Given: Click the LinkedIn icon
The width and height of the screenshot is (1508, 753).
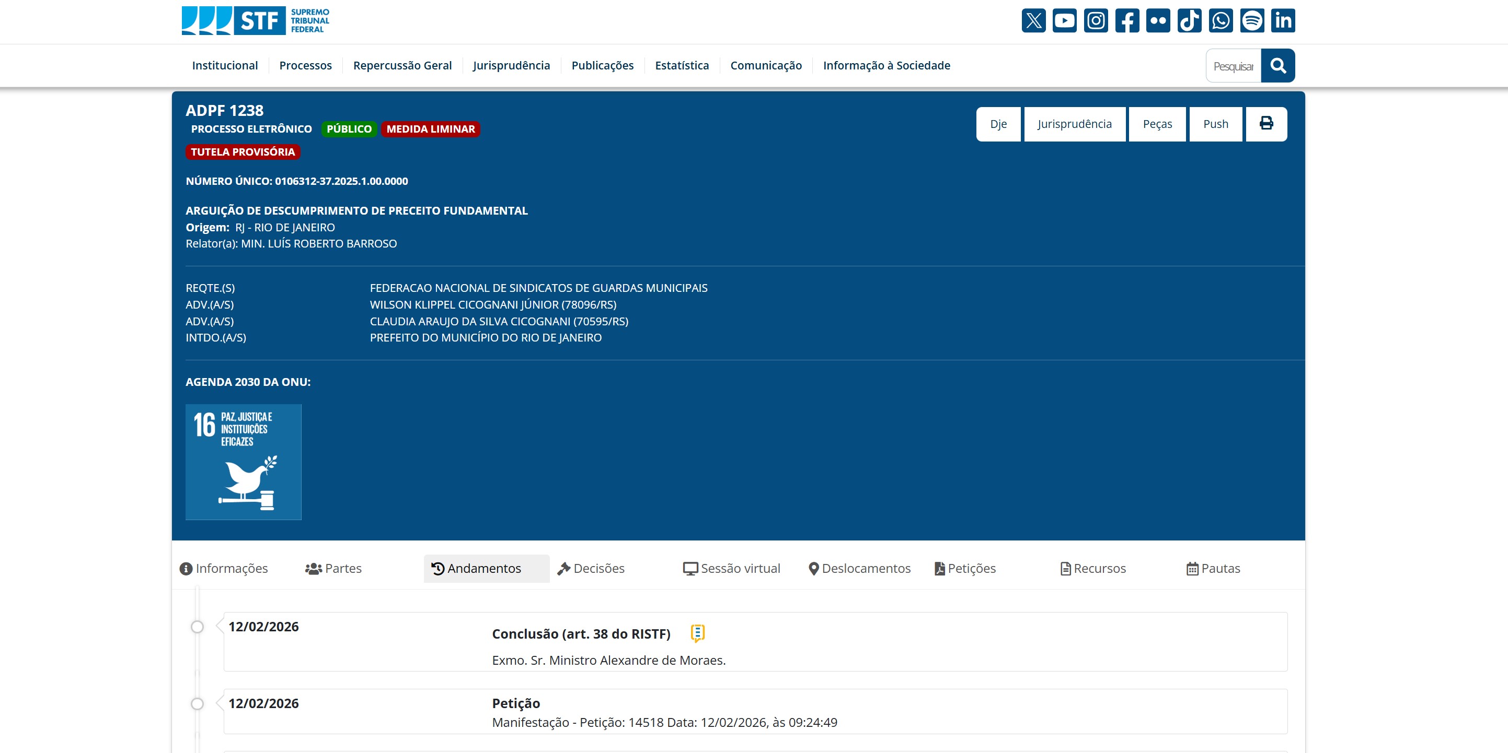Looking at the screenshot, I should point(1283,20).
